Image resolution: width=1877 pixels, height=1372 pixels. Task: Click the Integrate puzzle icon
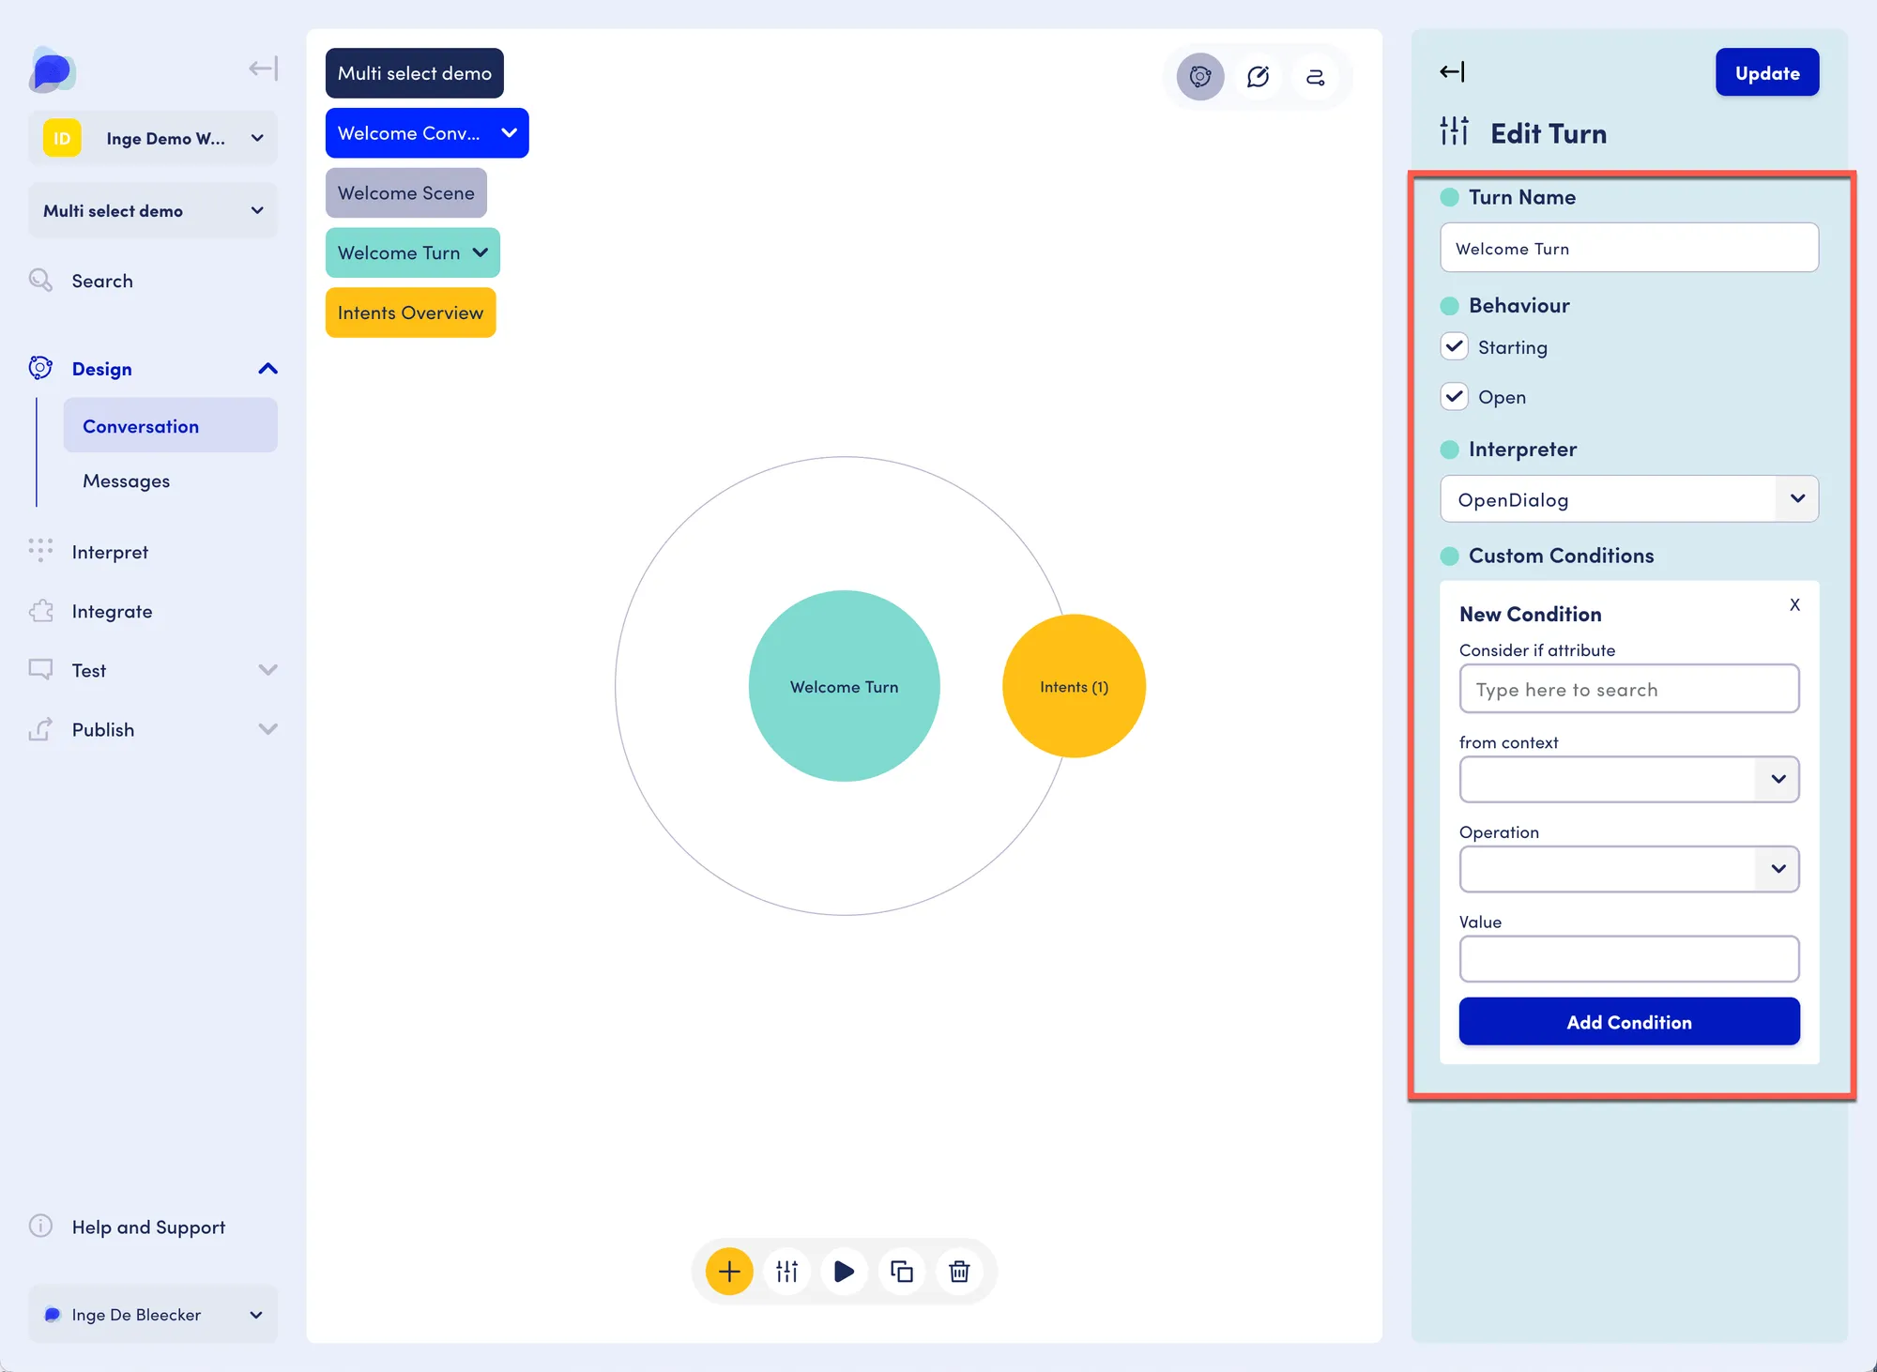(x=40, y=611)
